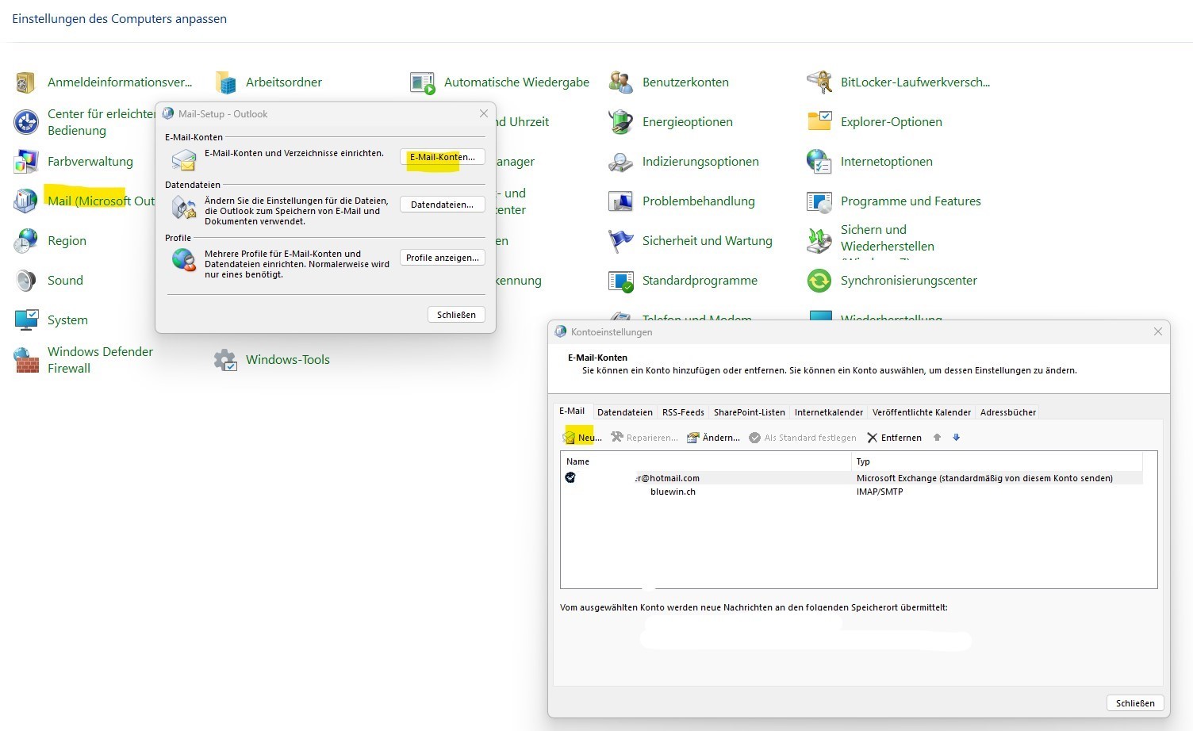
Task: Open the Energieoptionen icon
Action: [x=620, y=122]
